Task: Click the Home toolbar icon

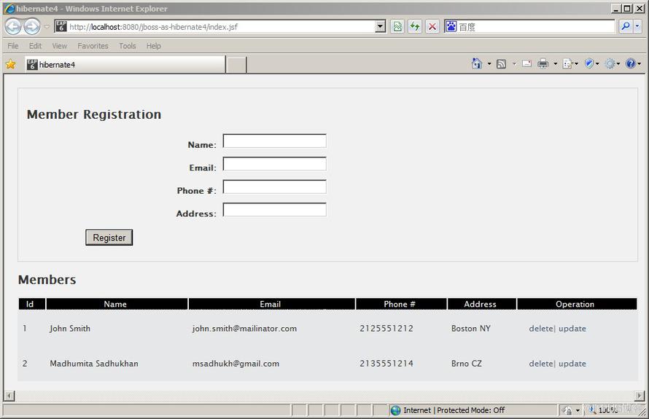Action: pyautogui.click(x=477, y=63)
